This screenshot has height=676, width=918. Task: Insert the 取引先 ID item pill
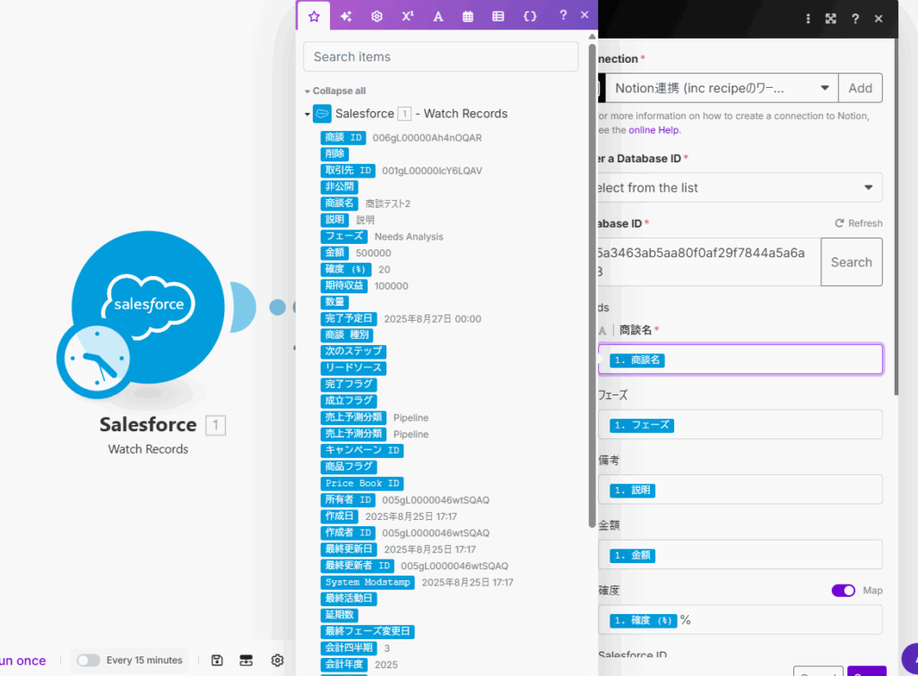[348, 170]
